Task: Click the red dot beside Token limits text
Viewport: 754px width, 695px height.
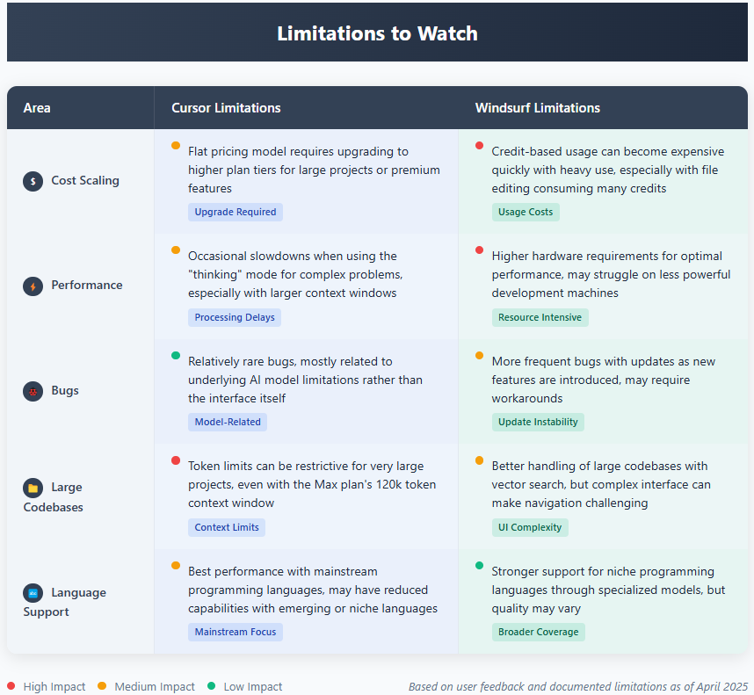Action: point(176,460)
